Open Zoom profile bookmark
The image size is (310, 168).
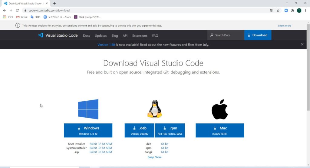(x=57, y=17)
